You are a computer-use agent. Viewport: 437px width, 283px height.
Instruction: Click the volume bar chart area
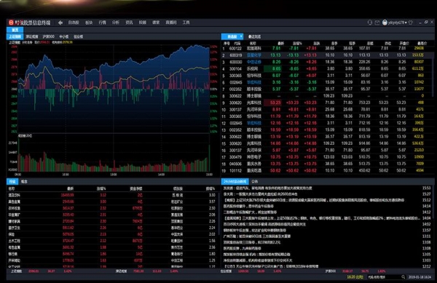coord(114,154)
